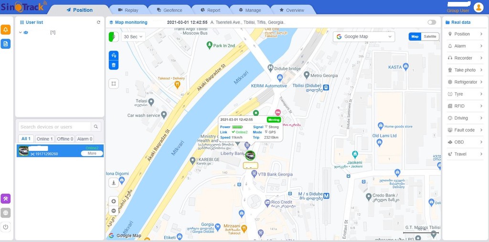Filter devices by Online 1
The width and height of the screenshot is (489, 242).
pyautogui.click(x=44, y=139)
